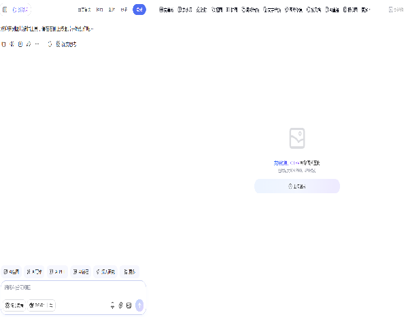Click the message input text field

[68, 288]
